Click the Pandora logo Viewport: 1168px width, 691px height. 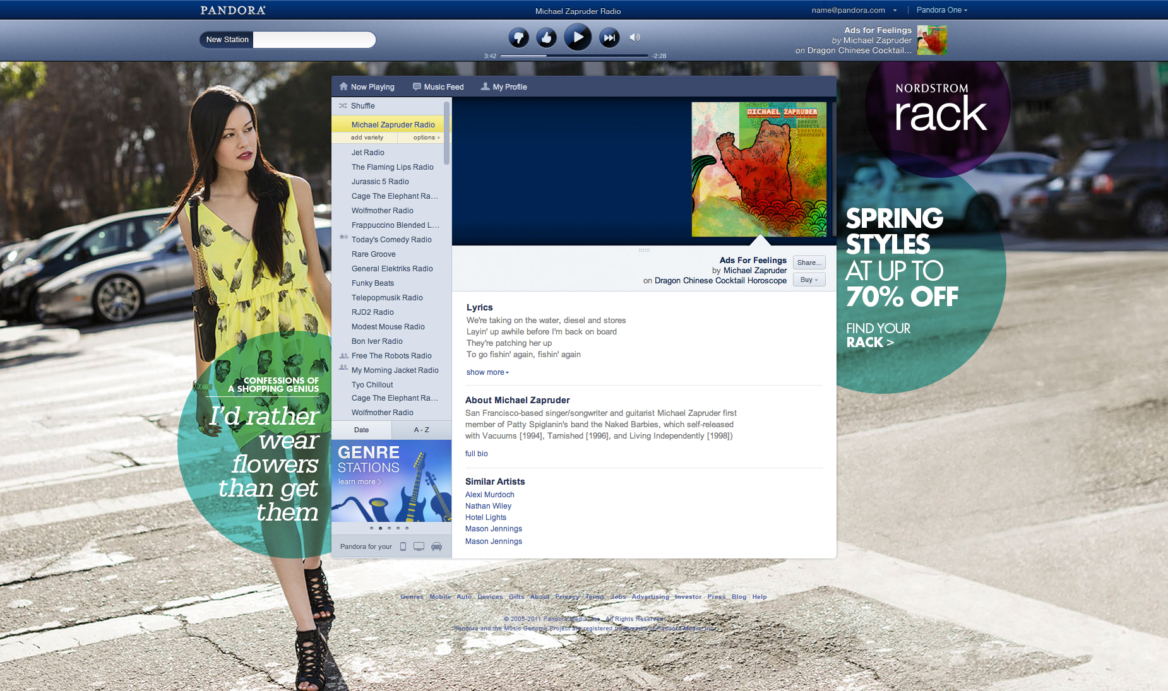[x=233, y=10]
